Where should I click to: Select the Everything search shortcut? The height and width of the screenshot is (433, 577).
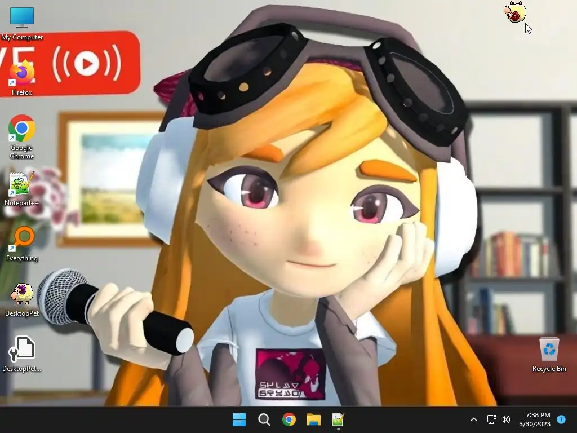point(22,244)
